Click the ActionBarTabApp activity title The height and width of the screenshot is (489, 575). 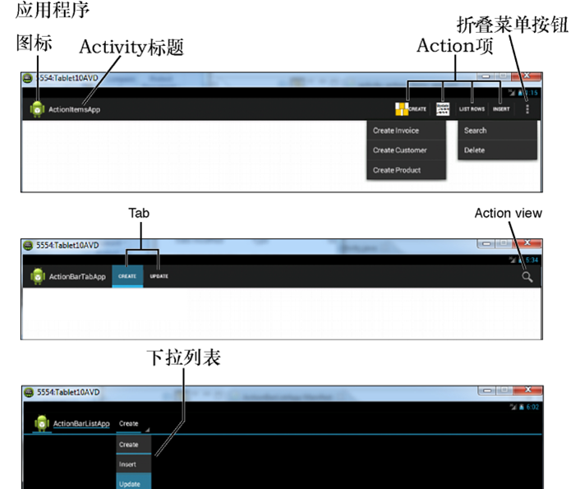[77, 277]
